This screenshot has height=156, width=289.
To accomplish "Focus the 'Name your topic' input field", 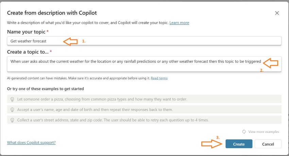I will click(34, 41).
